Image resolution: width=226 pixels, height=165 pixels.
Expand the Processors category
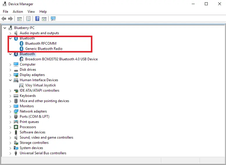pos(10,127)
